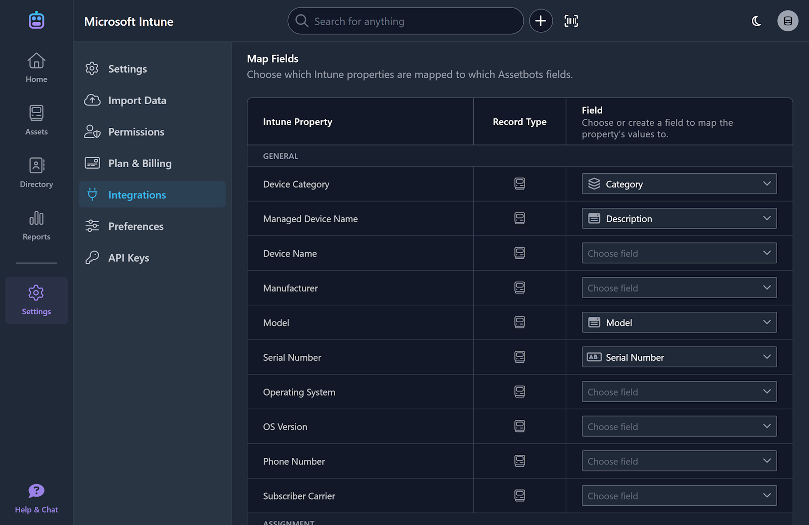Choose a field for Subscriber Carrier
Image resolution: width=809 pixels, height=525 pixels.
[679, 496]
